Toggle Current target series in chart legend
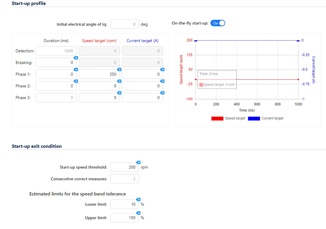Viewport: 326px width, 229px height. (x=266, y=118)
